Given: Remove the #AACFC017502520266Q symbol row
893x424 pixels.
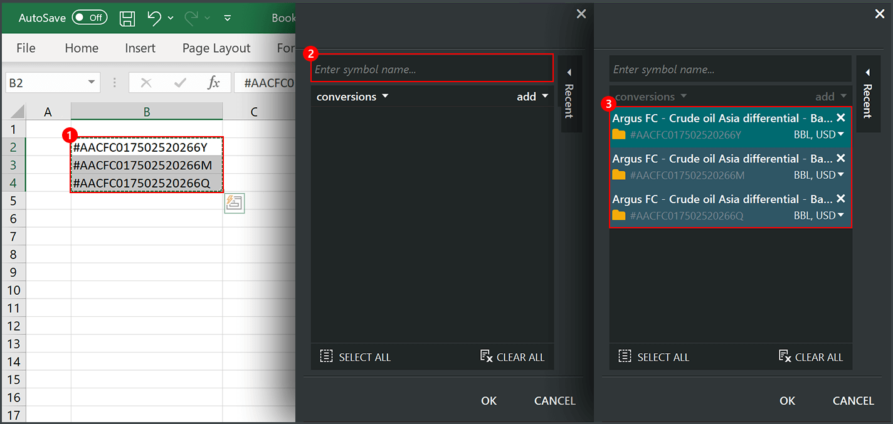Looking at the screenshot, I should pos(841,199).
